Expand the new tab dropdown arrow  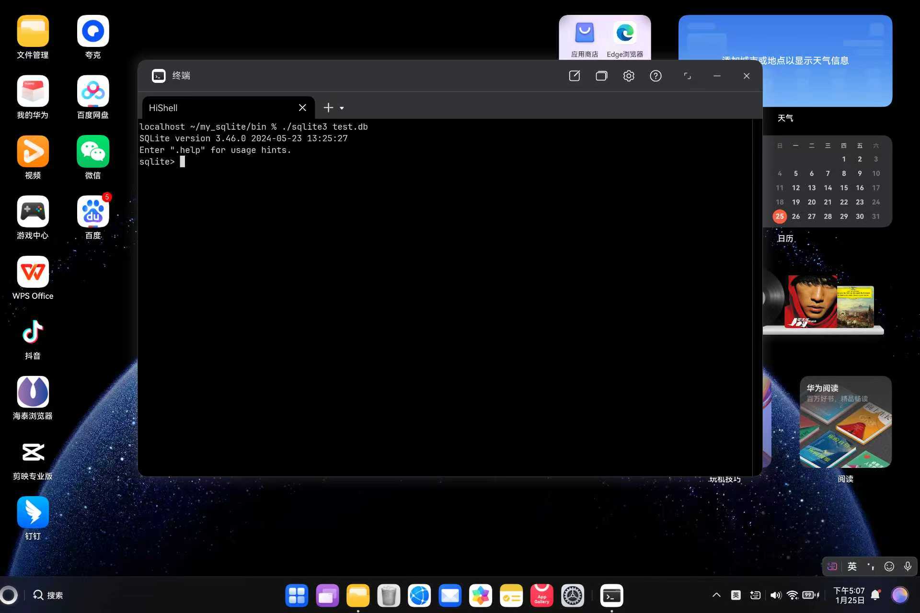tap(342, 108)
